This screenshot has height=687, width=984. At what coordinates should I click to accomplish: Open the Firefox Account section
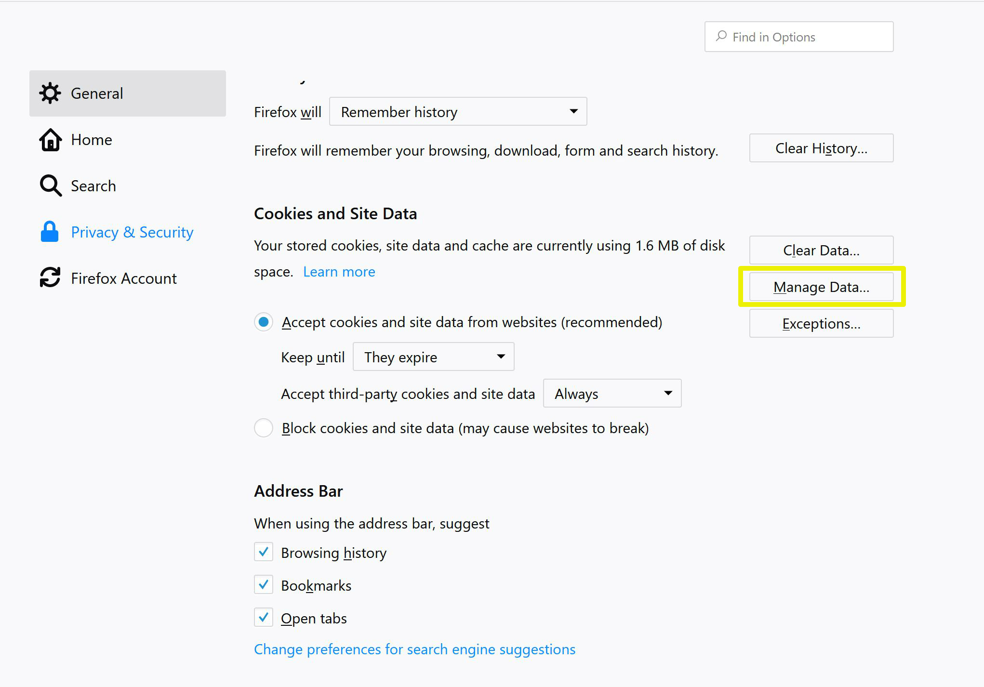pos(124,277)
